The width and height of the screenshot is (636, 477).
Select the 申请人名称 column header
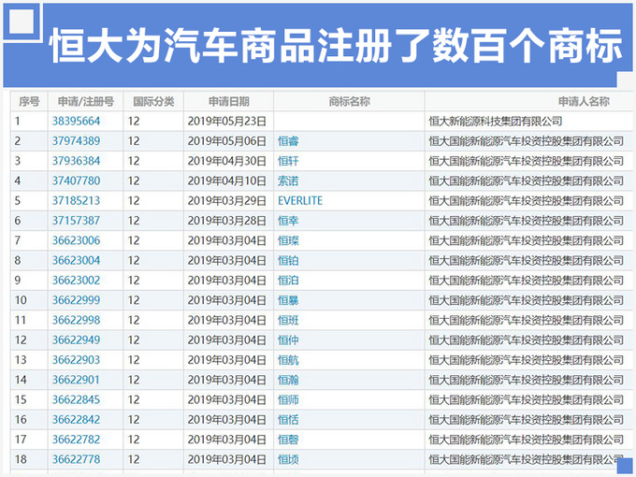click(529, 101)
